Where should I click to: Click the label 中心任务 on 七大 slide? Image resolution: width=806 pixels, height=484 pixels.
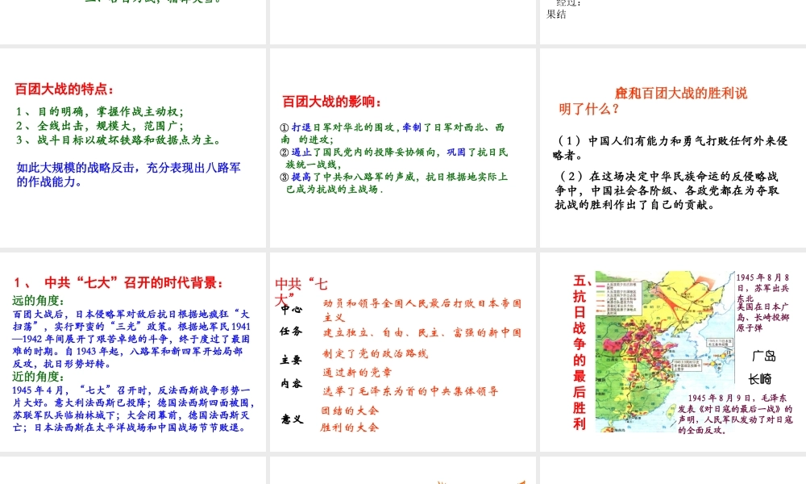click(x=291, y=320)
